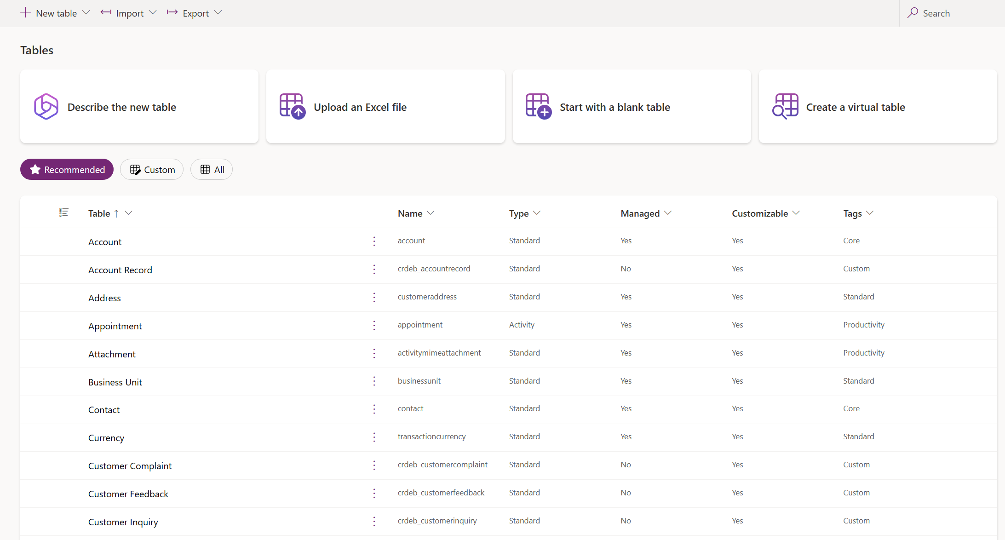This screenshot has height=540, width=1005.
Task: Select the 'All' filter tab
Action: click(212, 169)
